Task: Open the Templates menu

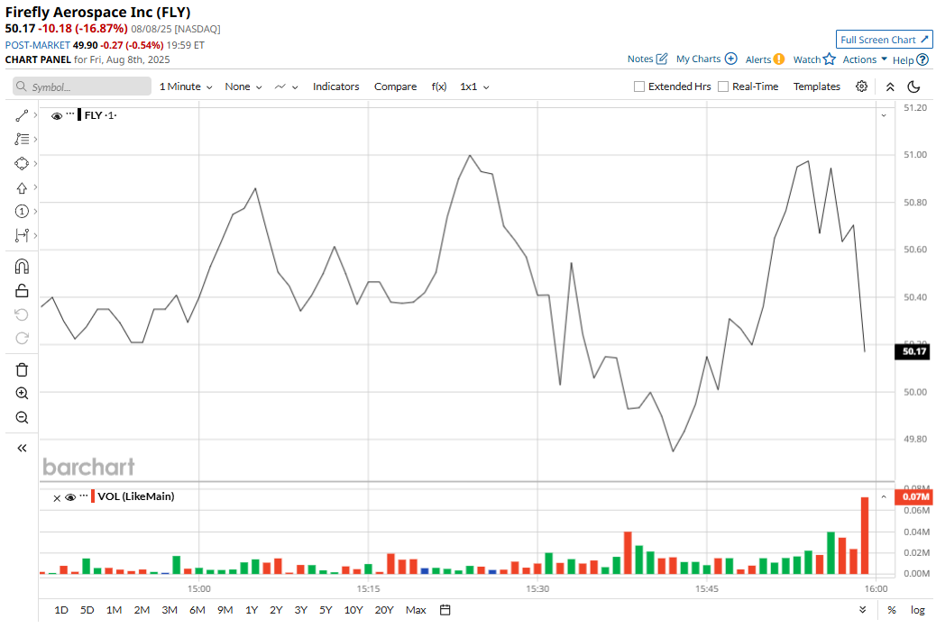Action: [x=817, y=86]
